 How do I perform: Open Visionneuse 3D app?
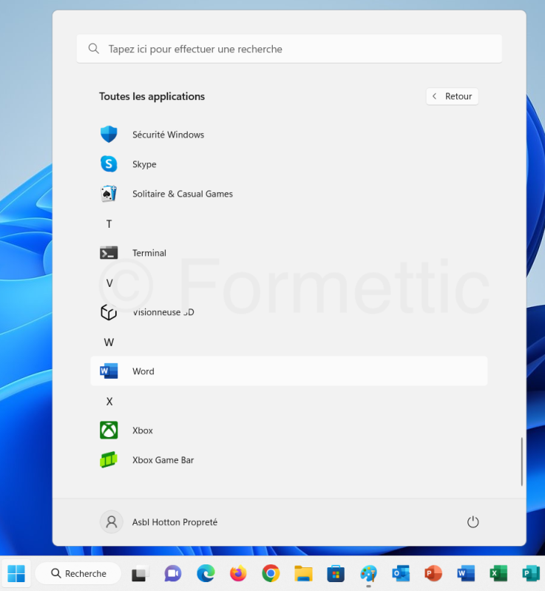tap(163, 312)
